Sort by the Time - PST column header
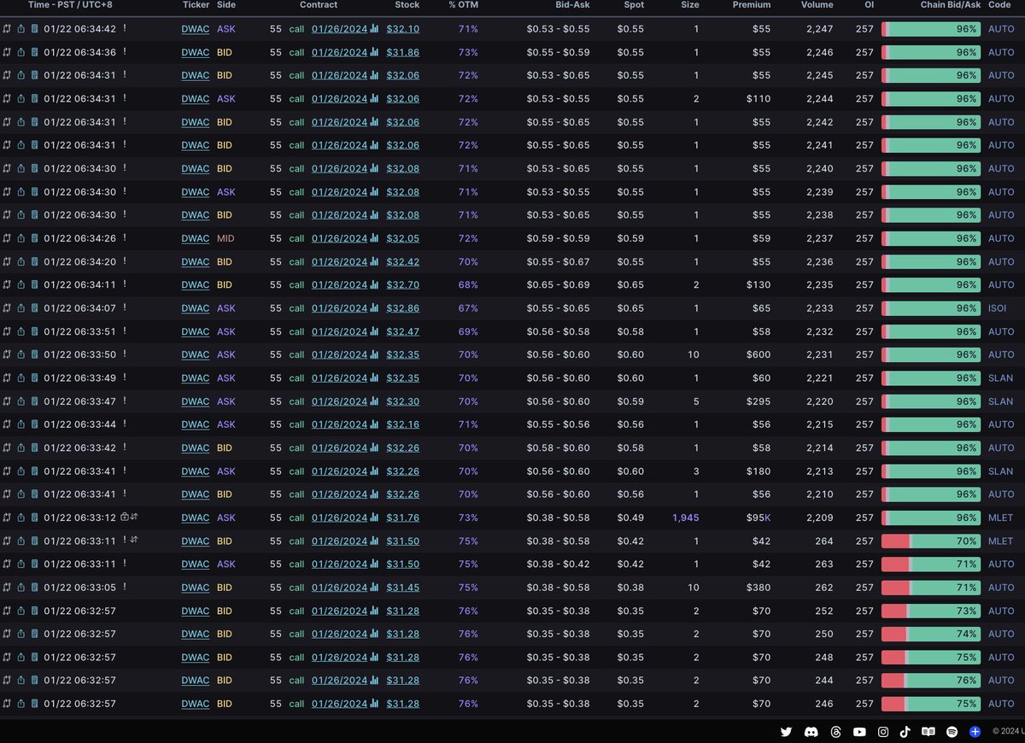The height and width of the screenshot is (743, 1025). (71, 5)
